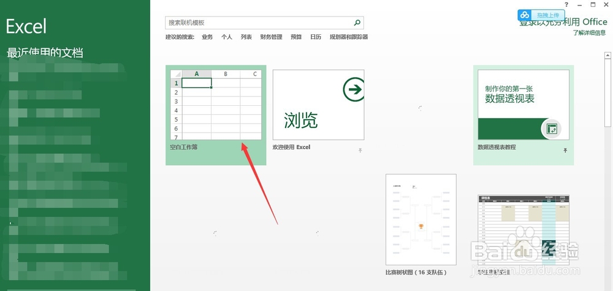
Task: Select the 预算 suggested search
Action: click(296, 37)
